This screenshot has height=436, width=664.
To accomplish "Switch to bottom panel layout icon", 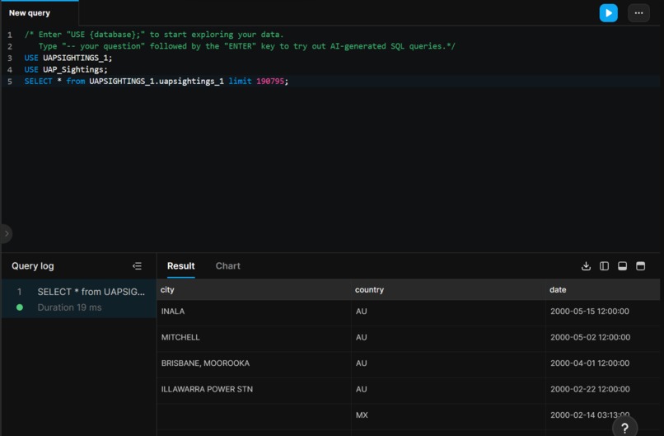I will 622,266.
